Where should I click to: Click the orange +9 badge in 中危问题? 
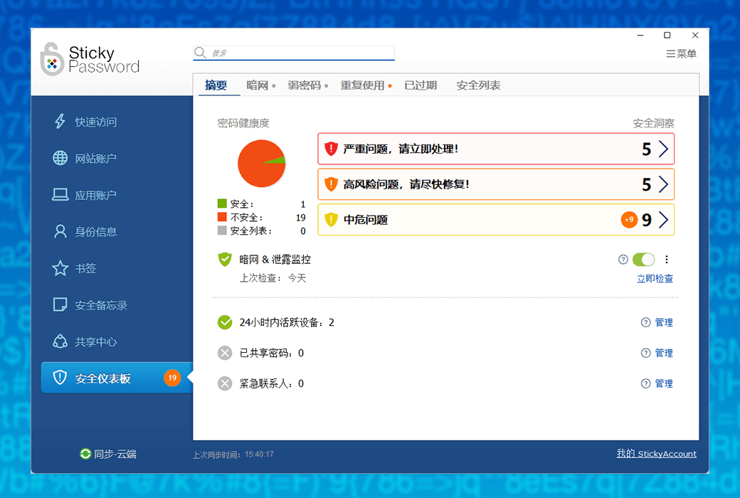click(629, 220)
